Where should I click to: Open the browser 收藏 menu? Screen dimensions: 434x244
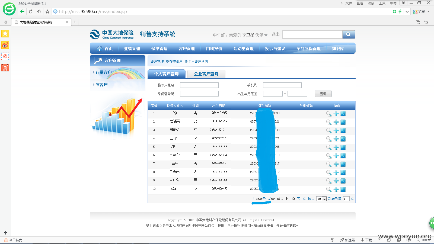pyautogui.click(x=371, y=3)
